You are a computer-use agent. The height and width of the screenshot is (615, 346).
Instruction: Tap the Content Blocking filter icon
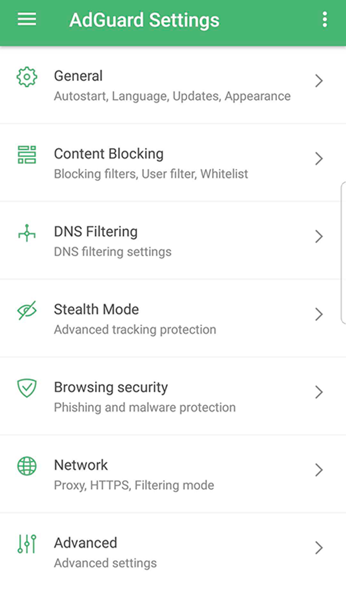pos(27,155)
